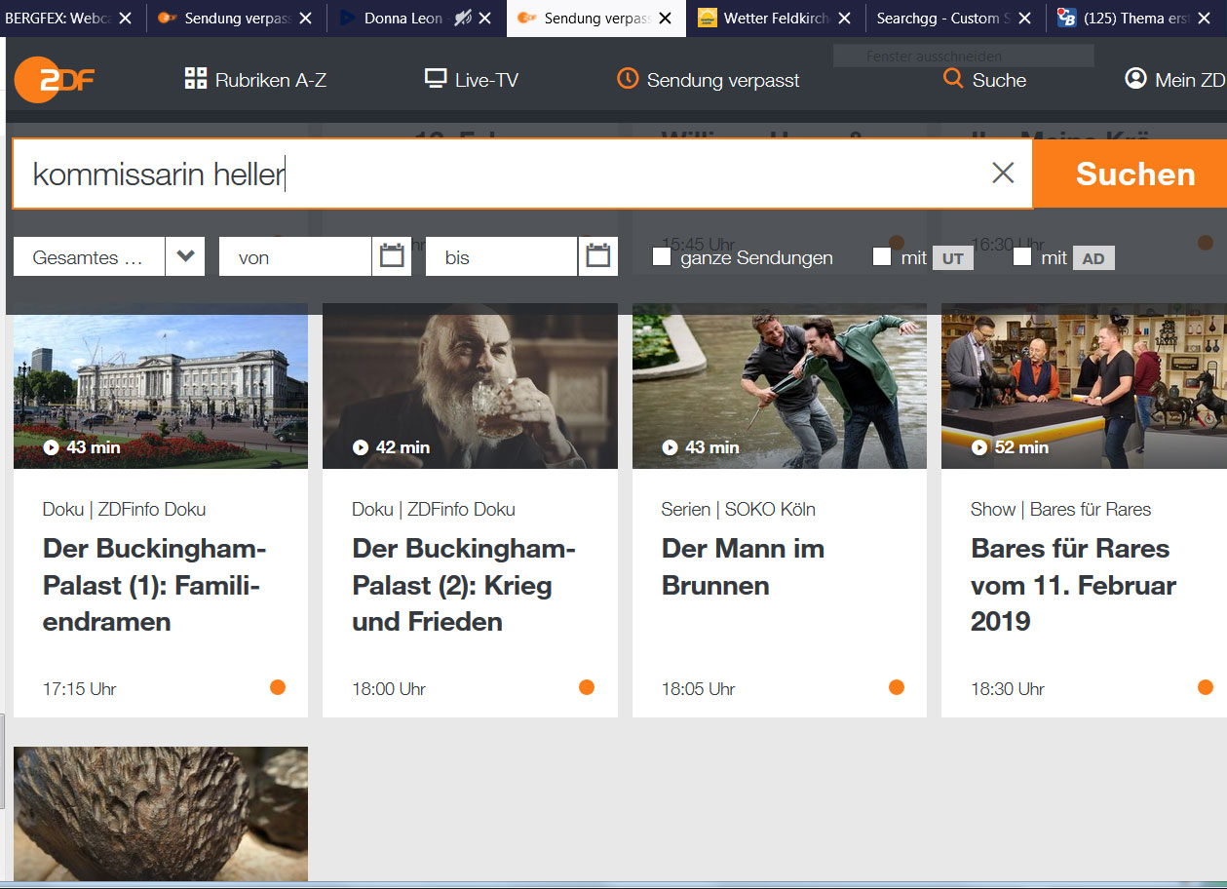Open 'Der Mann im Brunnen' title
The height and width of the screenshot is (889, 1227).
(743, 566)
